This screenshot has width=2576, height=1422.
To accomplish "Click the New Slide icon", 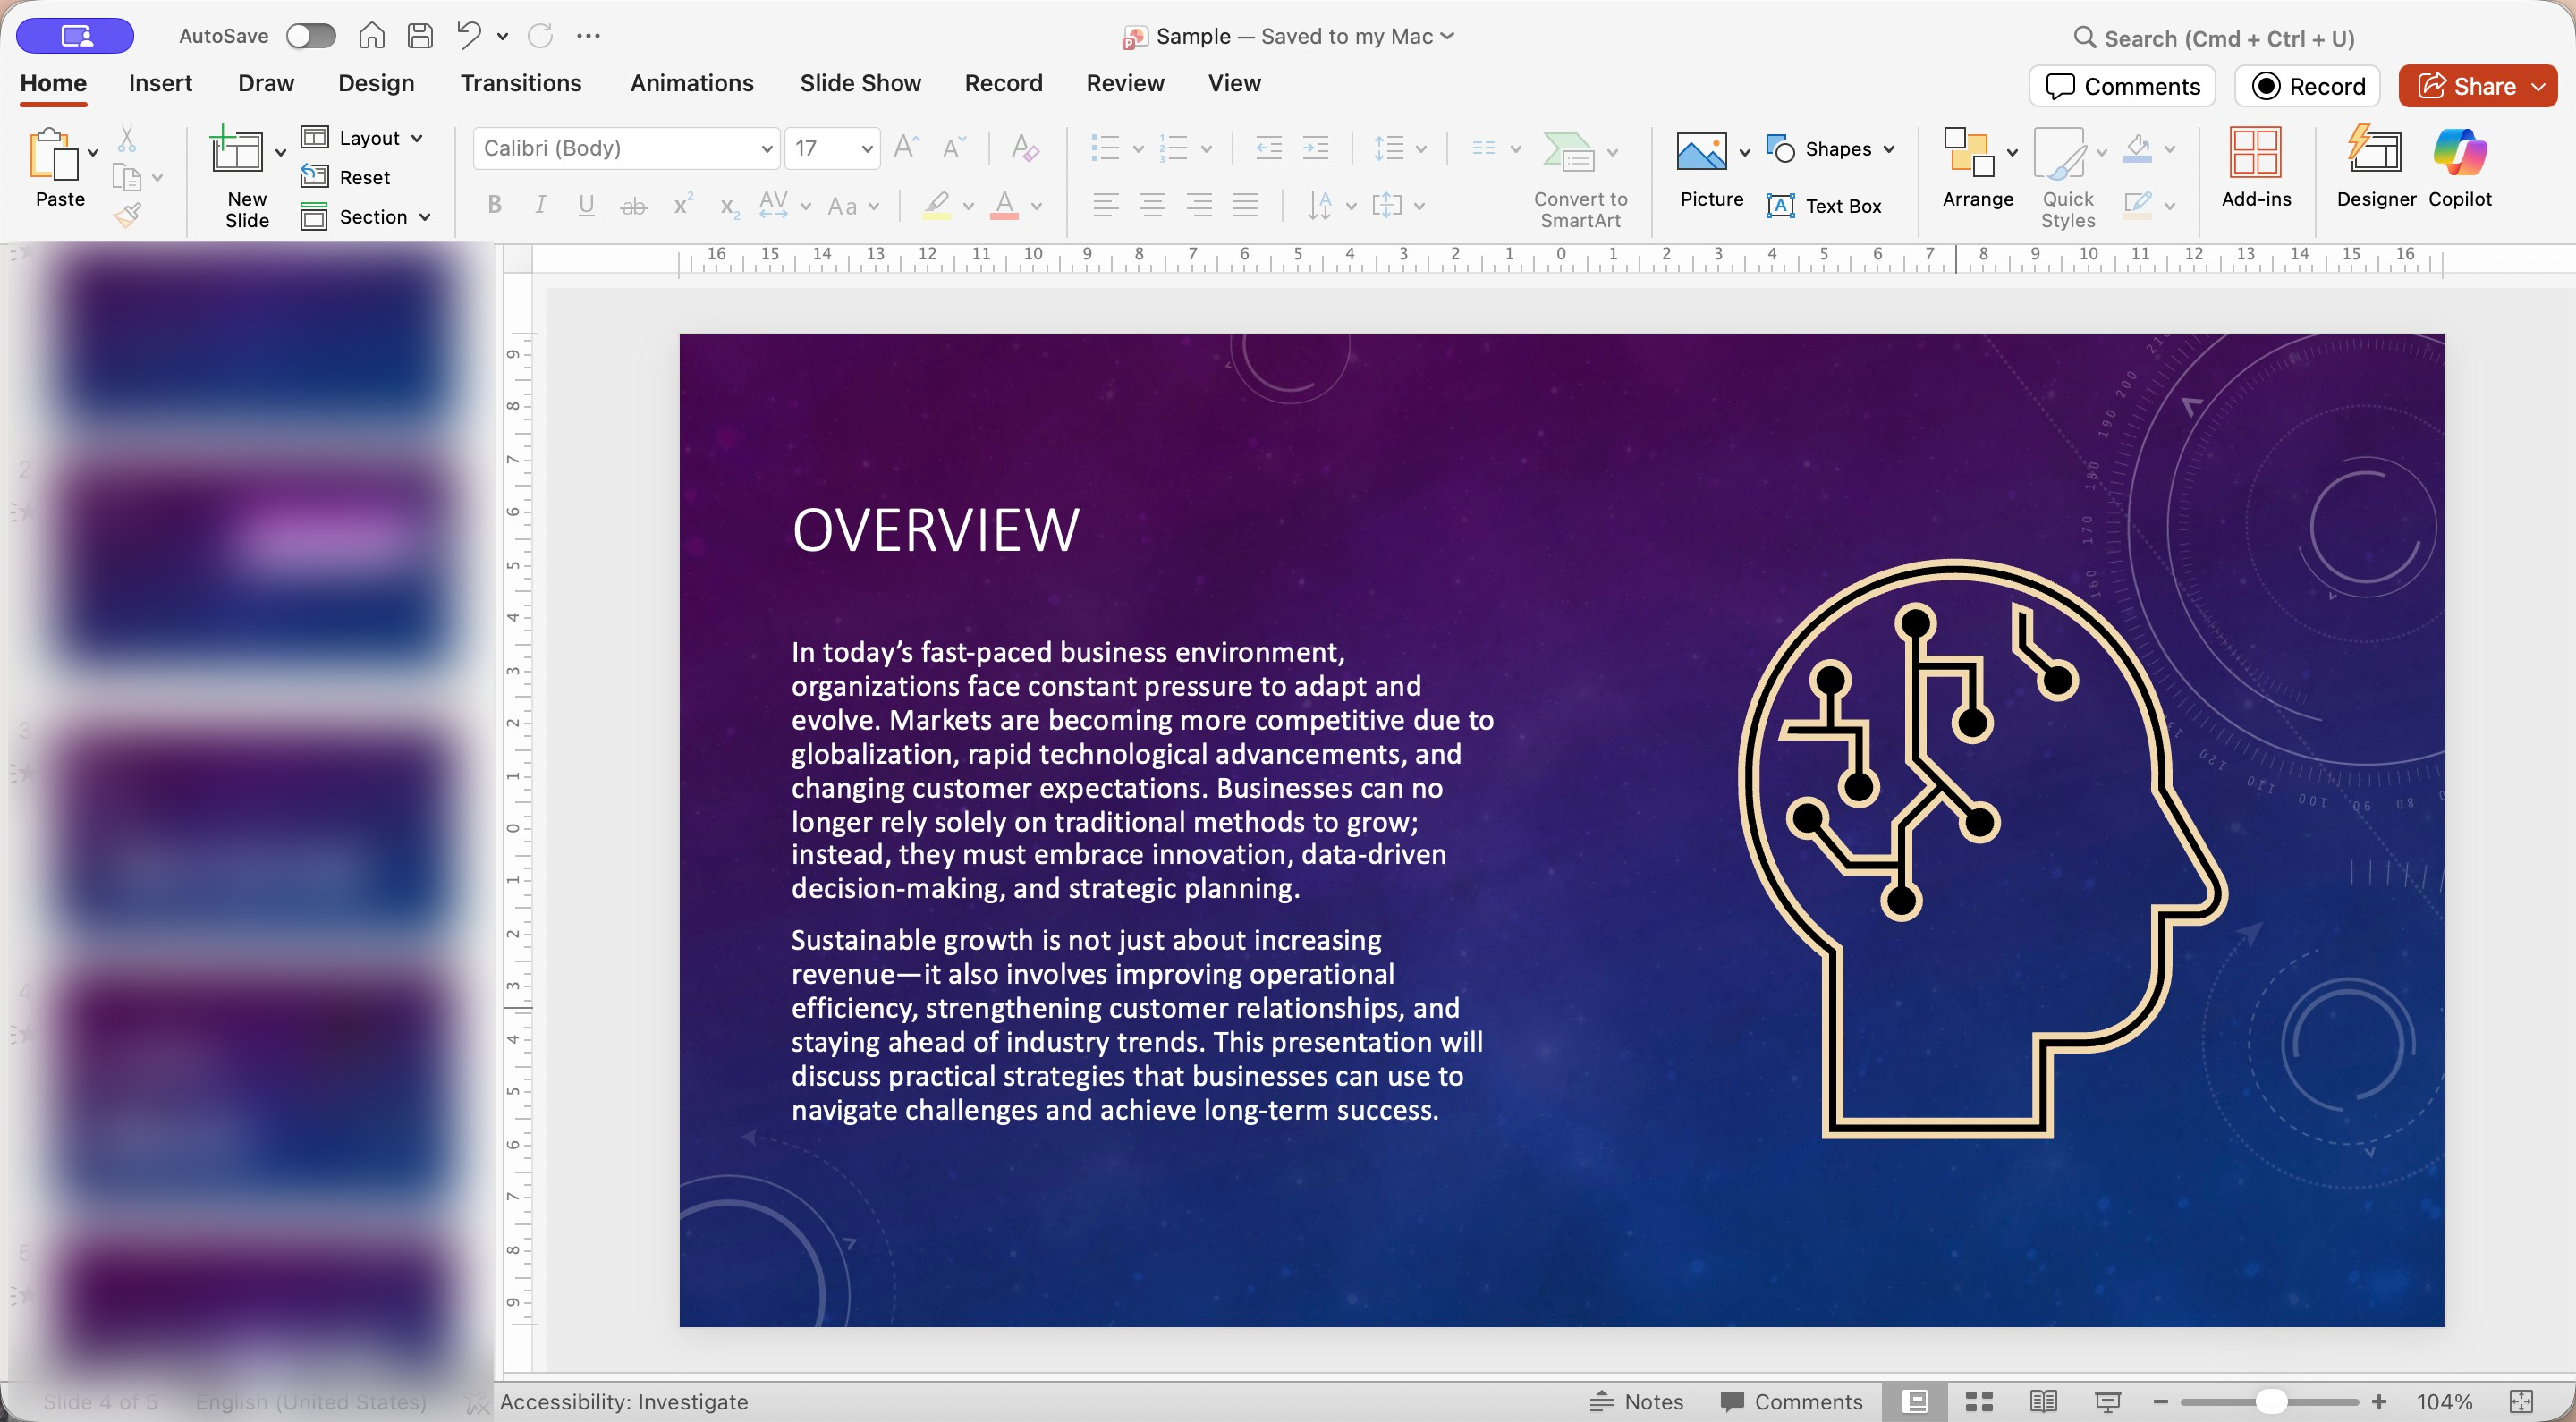I will coord(236,152).
